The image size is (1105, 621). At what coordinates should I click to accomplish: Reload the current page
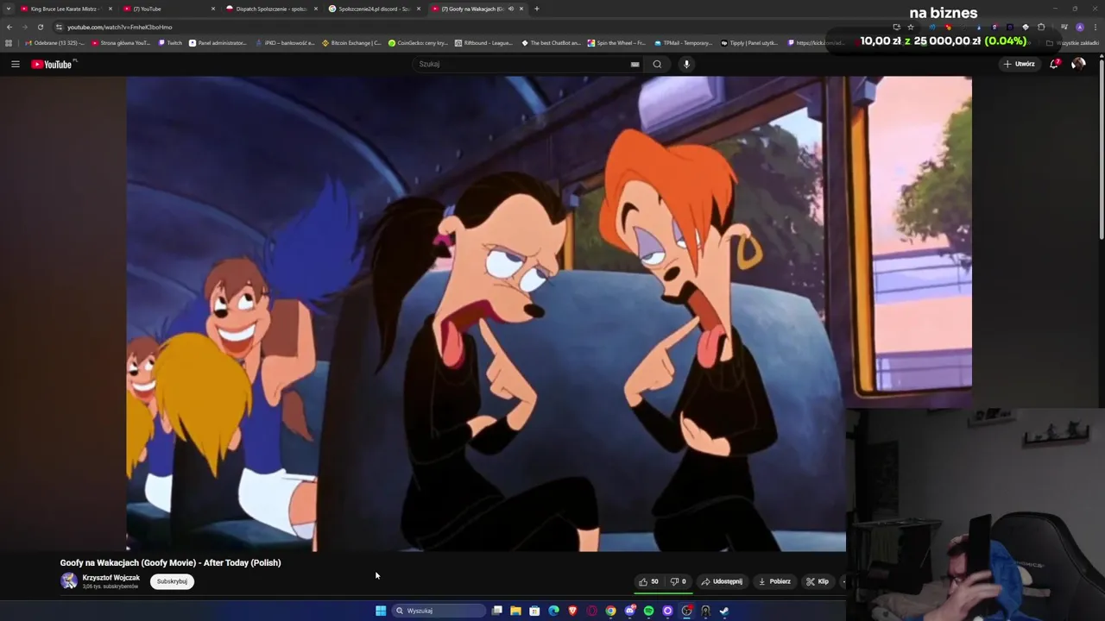[x=40, y=27]
